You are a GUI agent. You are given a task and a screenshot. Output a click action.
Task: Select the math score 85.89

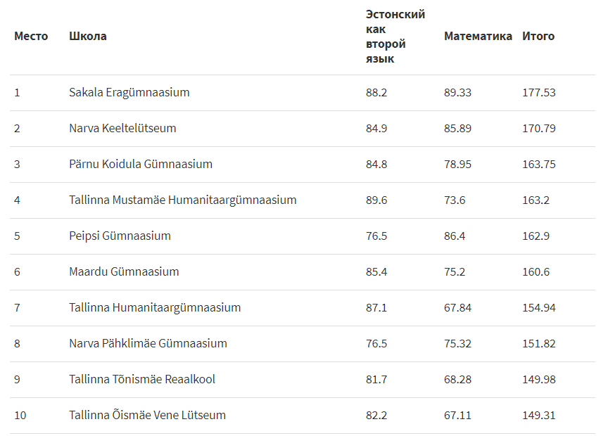coord(457,128)
